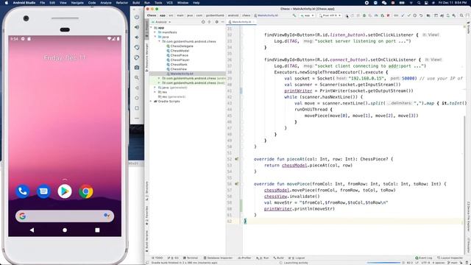471x265 pixels.
Task: Open the Navigate menu
Action: tap(77, 3)
